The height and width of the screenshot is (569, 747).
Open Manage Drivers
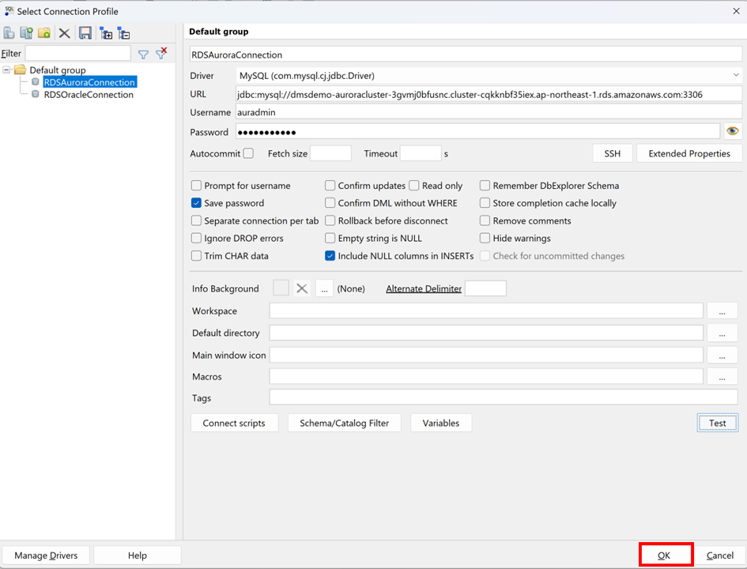(46, 556)
